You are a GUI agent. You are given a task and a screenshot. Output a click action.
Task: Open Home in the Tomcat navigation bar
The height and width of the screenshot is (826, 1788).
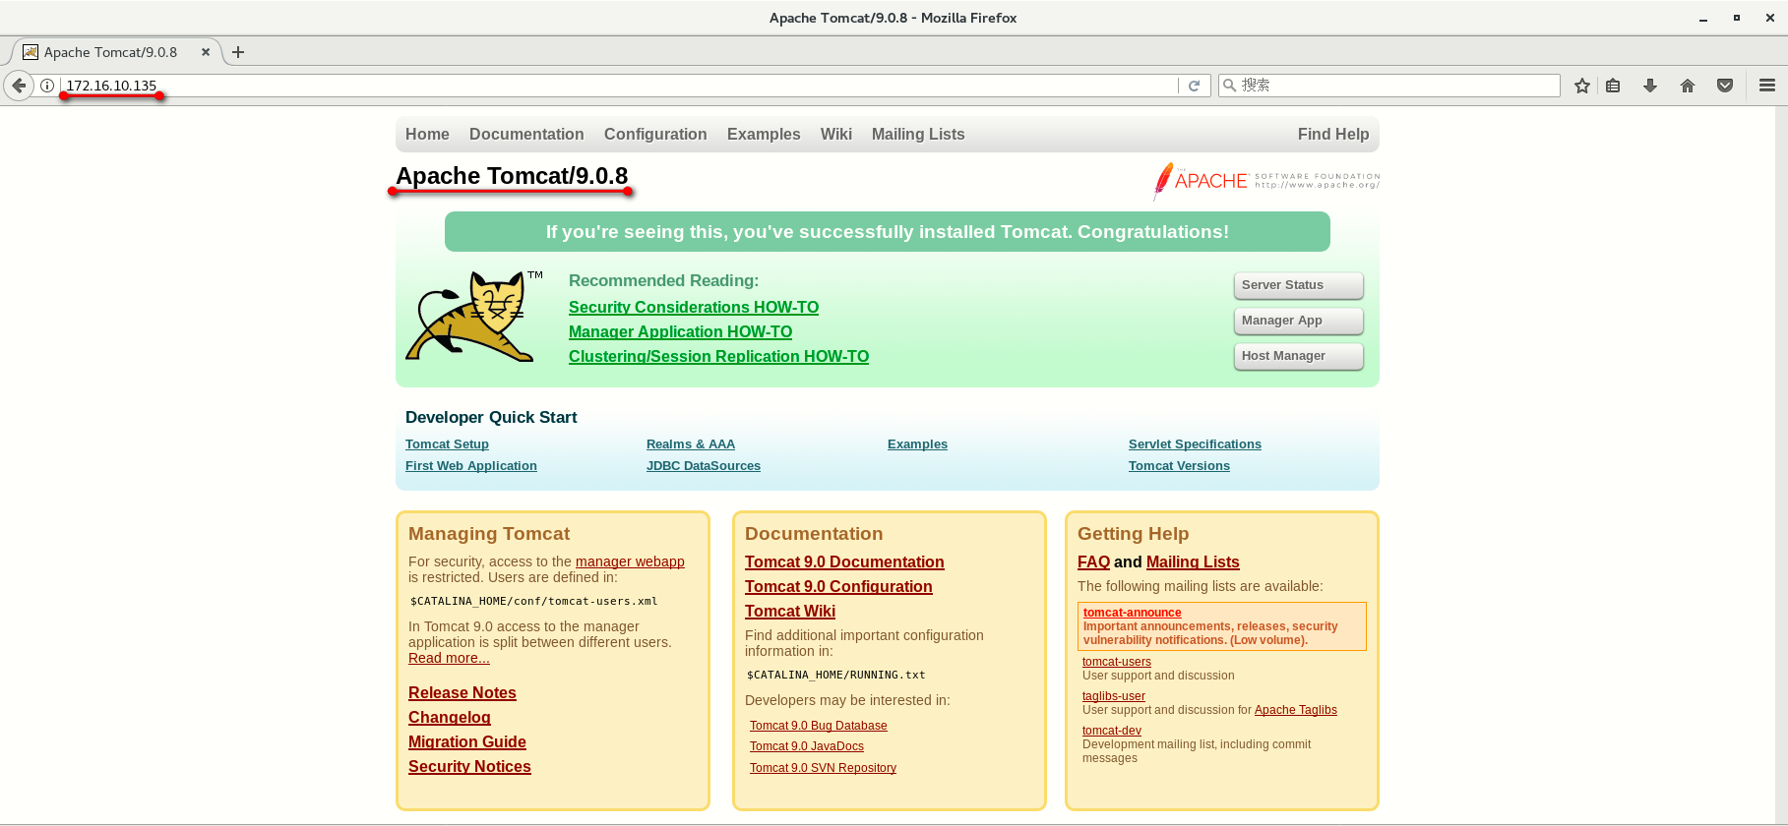[x=427, y=135]
